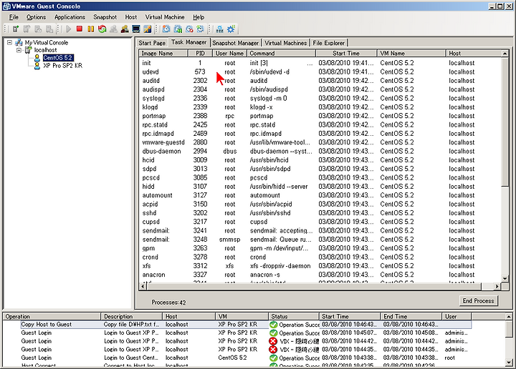The image size is (516, 369).
Task: Click the fourth grayed-out document toolbar icon
Action: coord(49,29)
